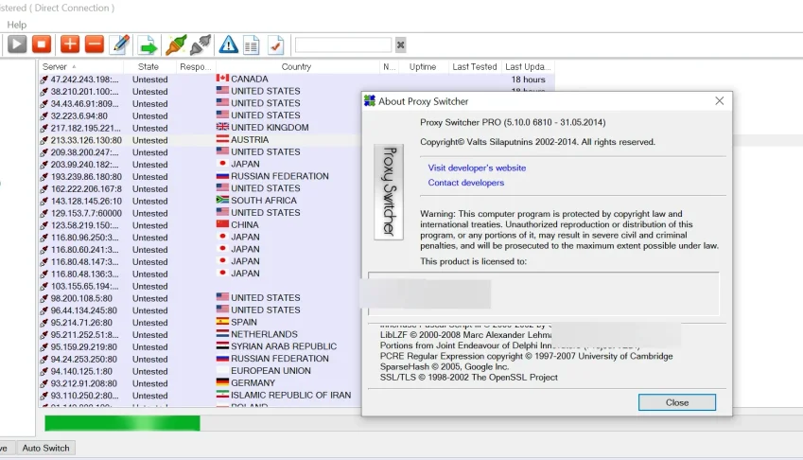Close the About dialog with Close button
The image size is (803, 460).
pyautogui.click(x=676, y=402)
